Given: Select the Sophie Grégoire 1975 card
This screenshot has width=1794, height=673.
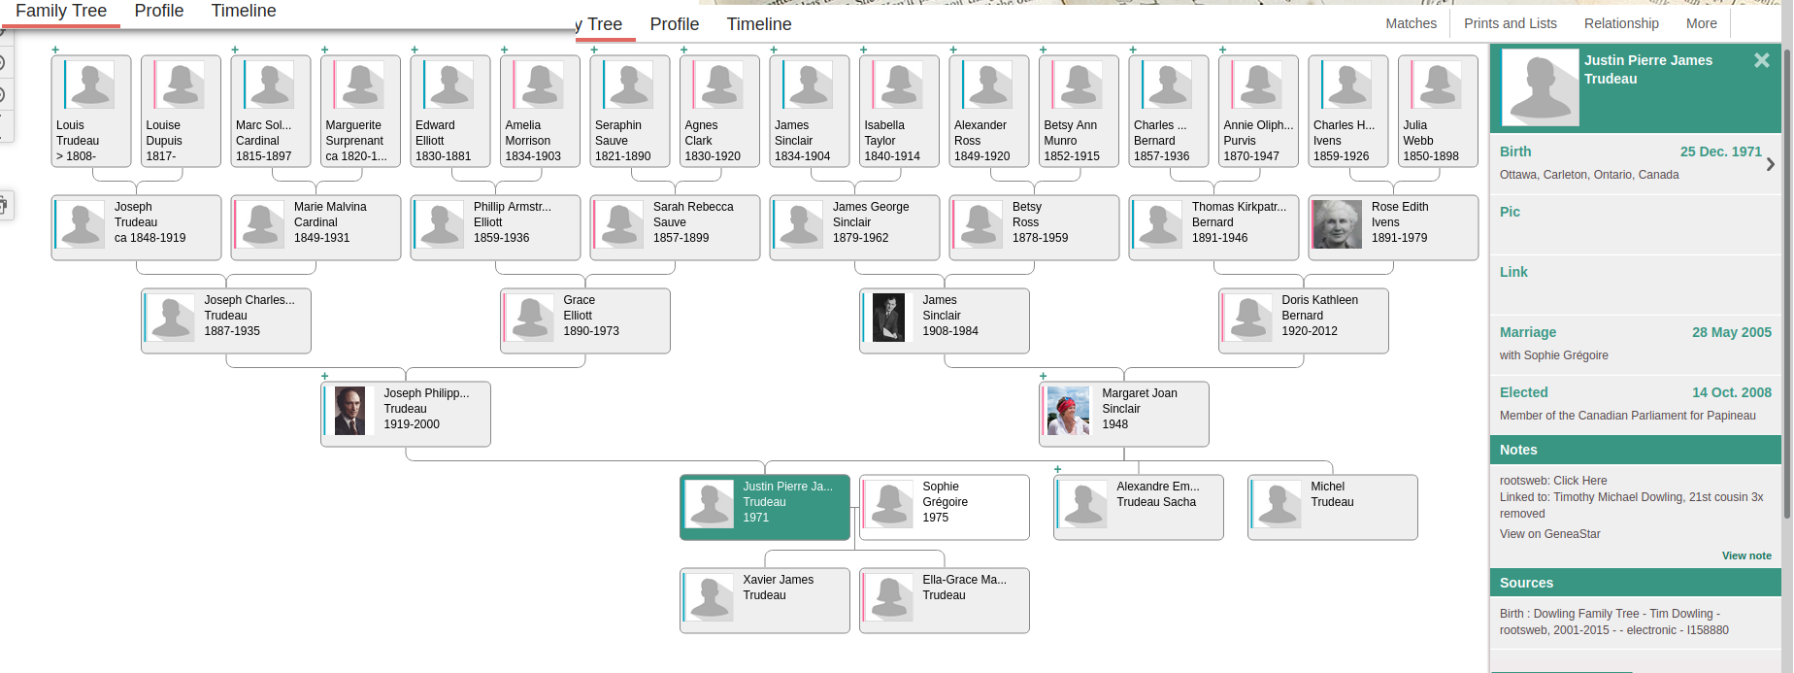Looking at the screenshot, I should coord(944,507).
